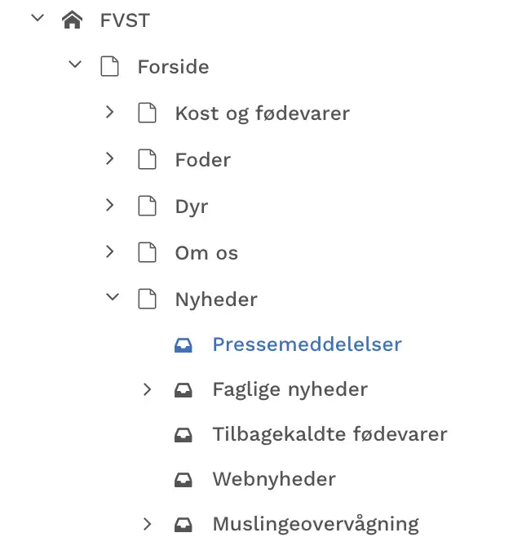Screen dimensions: 522x555
Task: Expand the Kost og fødevarer node
Action: coord(110,113)
